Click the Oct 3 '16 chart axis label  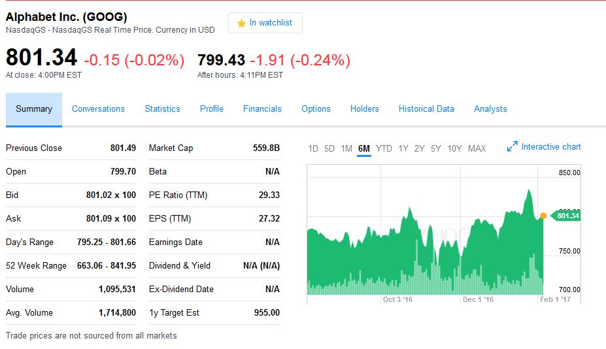pos(397,299)
